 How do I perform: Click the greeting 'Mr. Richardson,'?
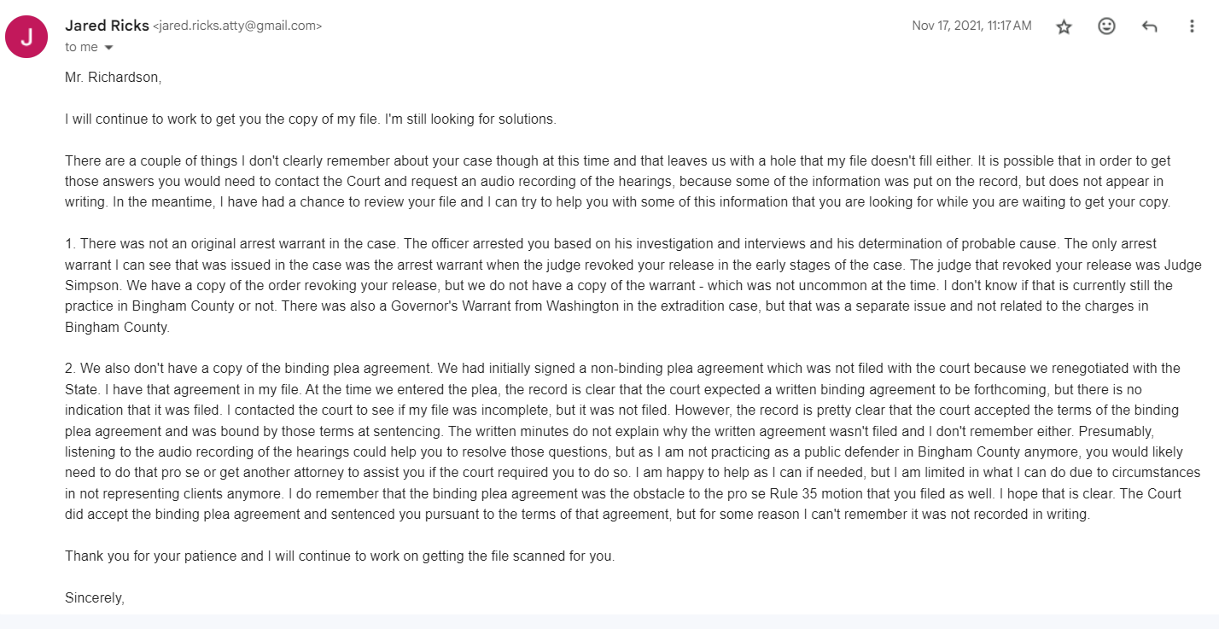113,78
